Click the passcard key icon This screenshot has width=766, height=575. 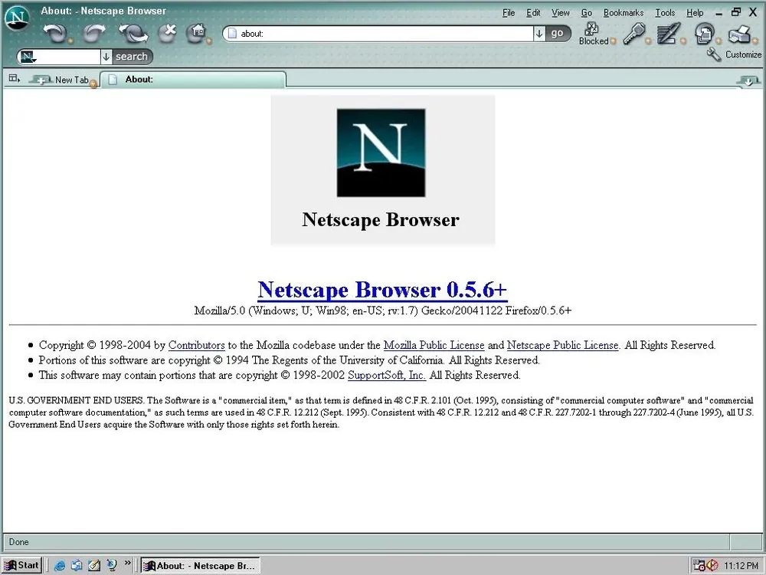(x=633, y=33)
